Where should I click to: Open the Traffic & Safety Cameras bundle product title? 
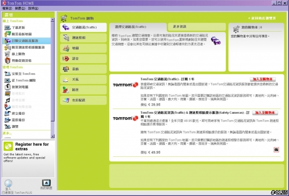(x=195, y=115)
